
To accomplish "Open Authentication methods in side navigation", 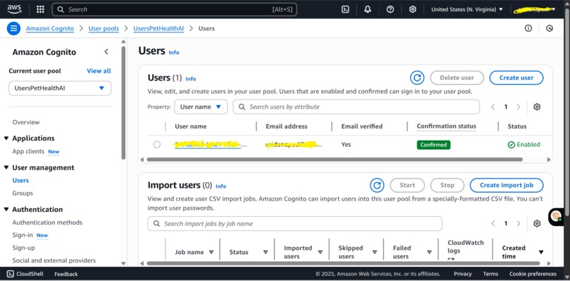I will click(x=47, y=222).
